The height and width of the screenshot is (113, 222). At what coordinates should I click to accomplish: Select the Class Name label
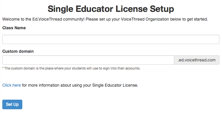(x=14, y=28)
